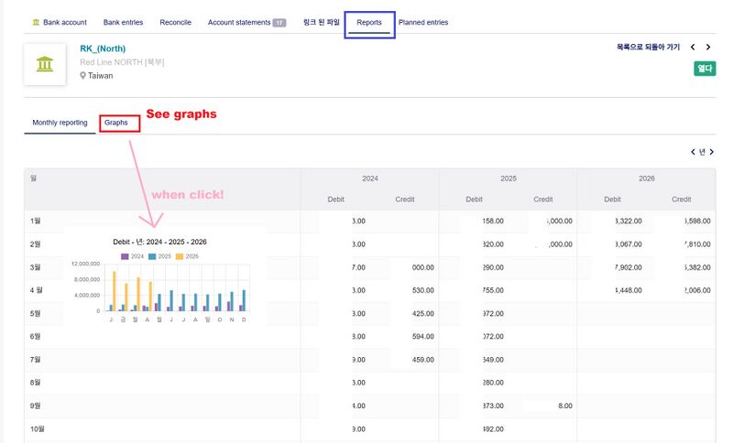The image size is (733, 443).
Task: Click the 2025 debit value 492.00
Action: click(493, 428)
